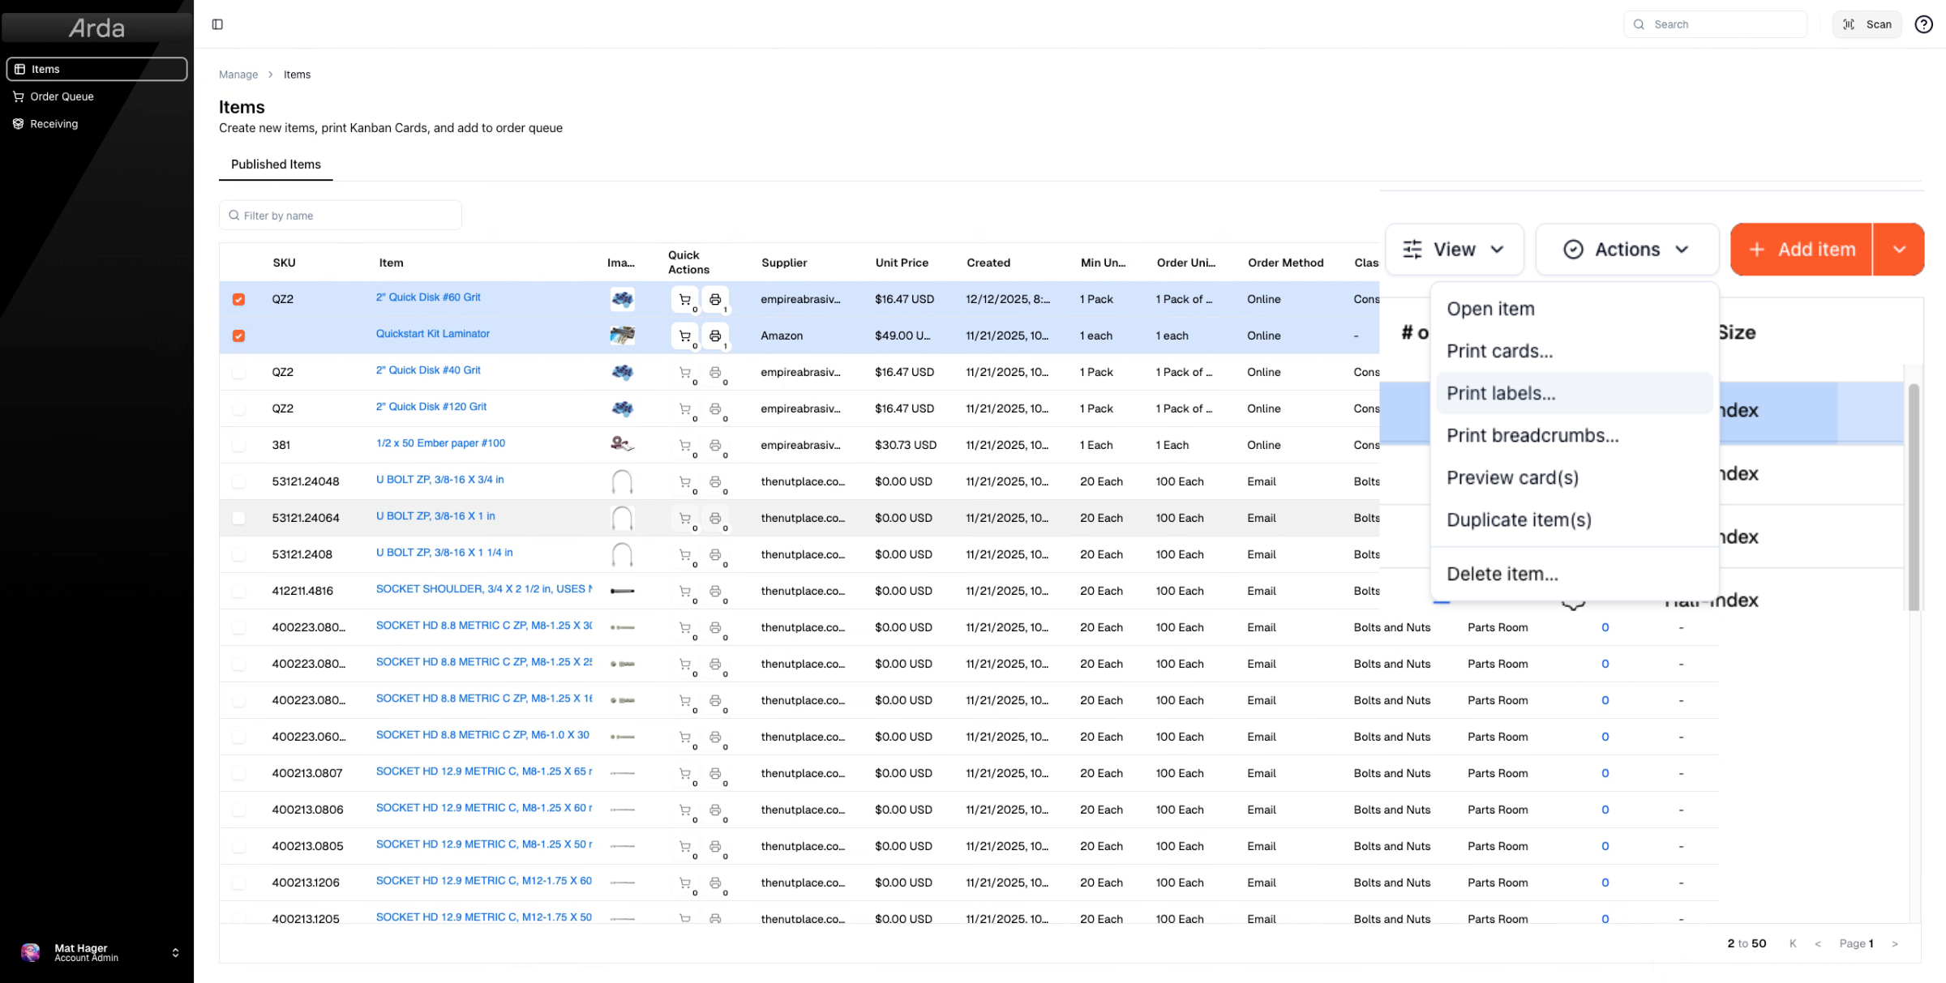Image resolution: width=1946 pixels, height=983 pixels.
Task: Print card for Quickstart Kit Laminator
Action: (x=715, y=336)
